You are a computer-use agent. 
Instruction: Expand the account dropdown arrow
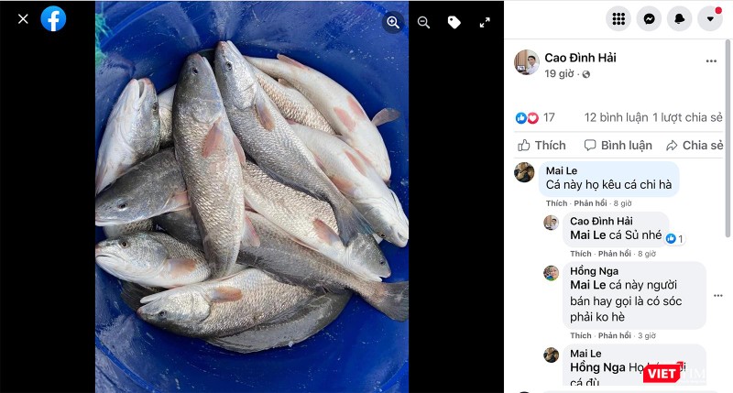pos(710,19)
